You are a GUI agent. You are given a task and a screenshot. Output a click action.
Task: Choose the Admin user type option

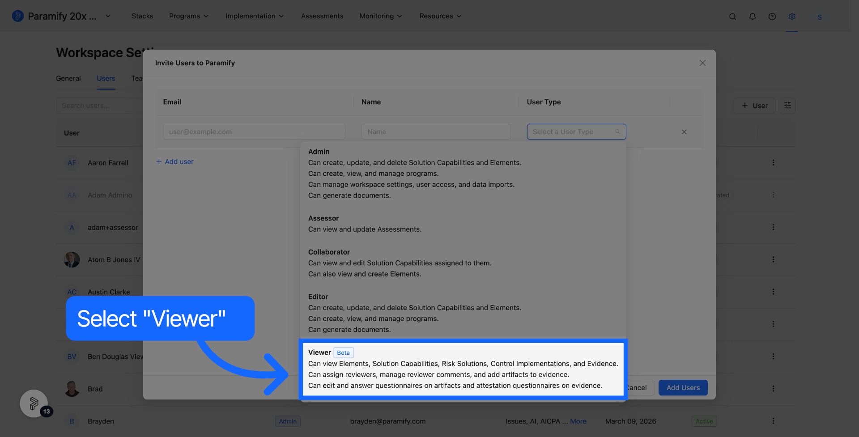pyautogui.click(x=463, y=174)
